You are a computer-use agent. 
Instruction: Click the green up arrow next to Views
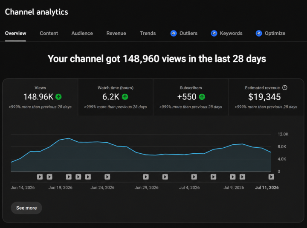(58, 97)
